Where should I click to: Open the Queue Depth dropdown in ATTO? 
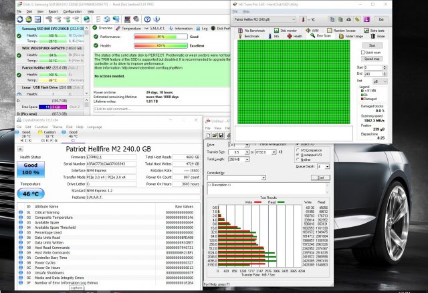(x=322, y=168)
